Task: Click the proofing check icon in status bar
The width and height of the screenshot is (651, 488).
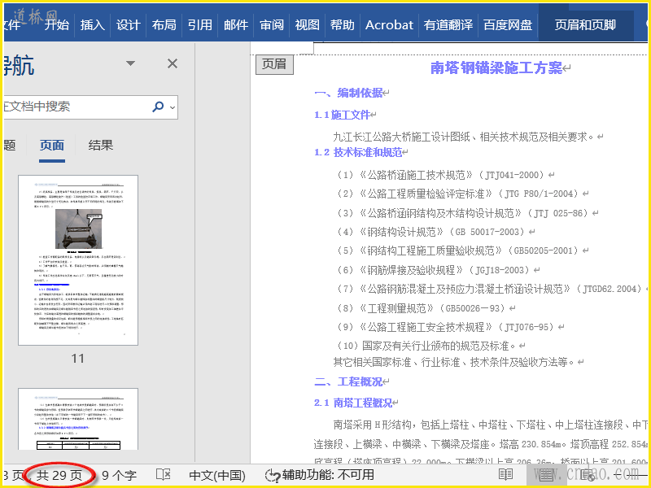Action: click(x=164, y=474)
